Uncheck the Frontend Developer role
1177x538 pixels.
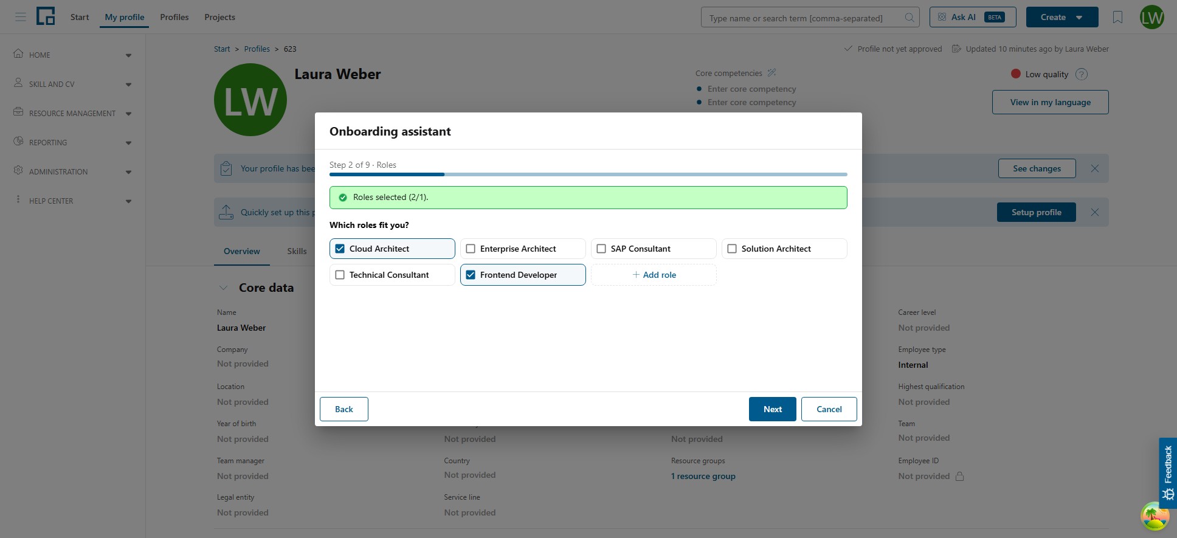471,275
